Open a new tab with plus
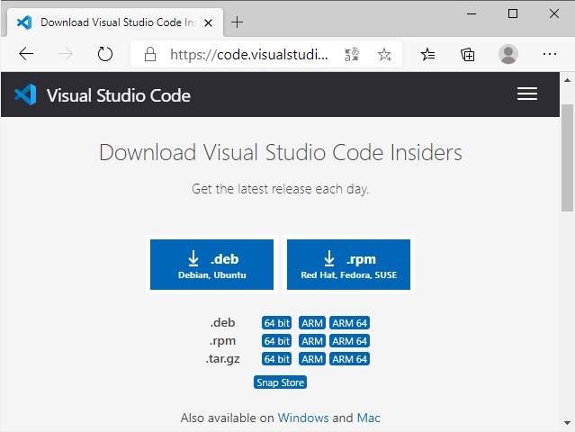Screen dimensions: 575x432 [x=237, y=22]
